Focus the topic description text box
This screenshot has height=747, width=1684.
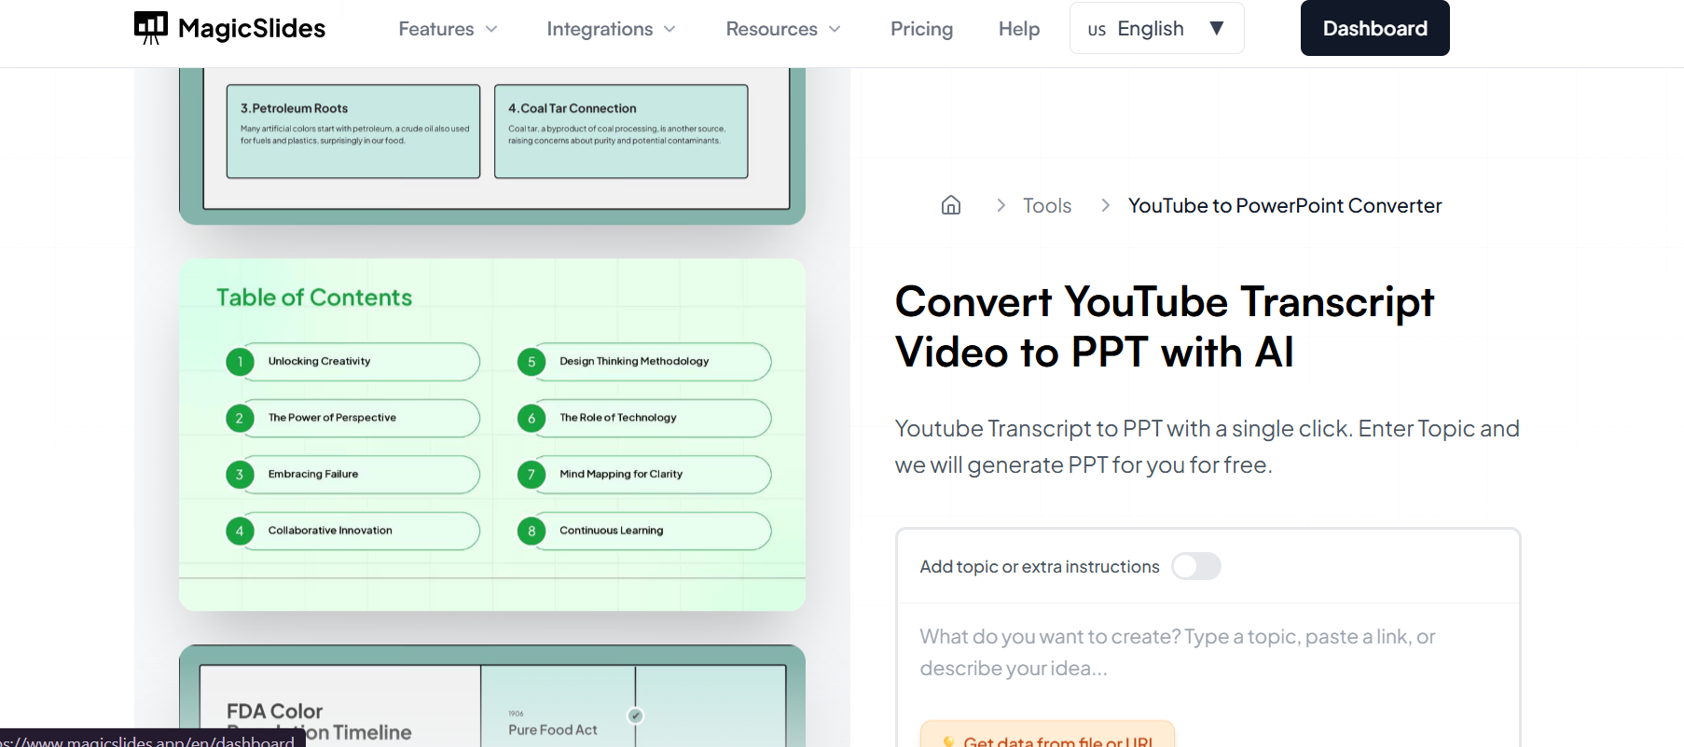tap(1208, 652)
